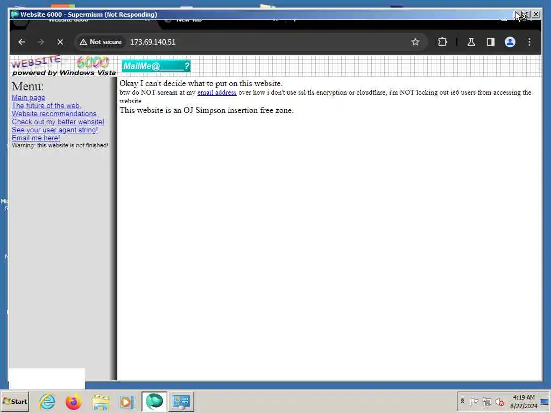Bookmark this page with the star icon

[x=415, y=42]
